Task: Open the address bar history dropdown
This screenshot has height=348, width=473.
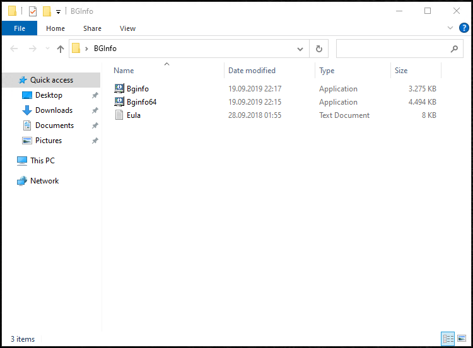Action: click(300, 49)
